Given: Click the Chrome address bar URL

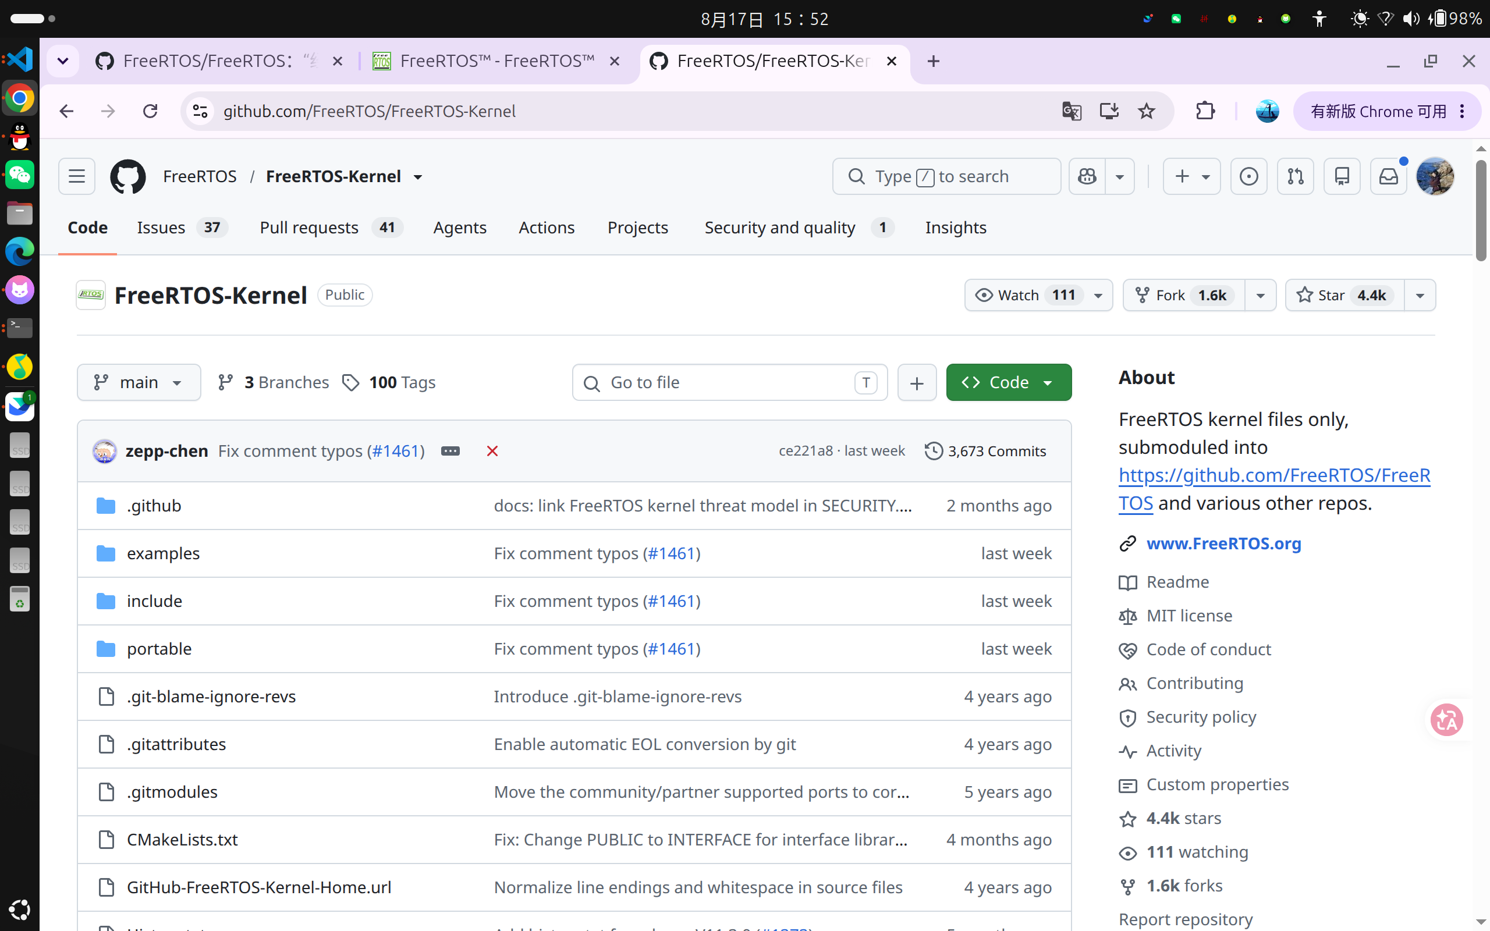Looking at the screenshot, I should click(x=370, y=112).
